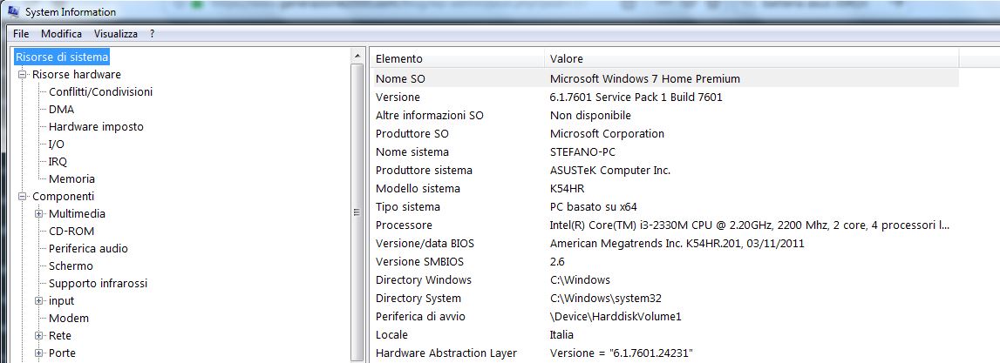Select Conflitti/Condivisioni in the tree
Screen dimensions: 1000x363
pyautogui.click(x=101, y=91)
